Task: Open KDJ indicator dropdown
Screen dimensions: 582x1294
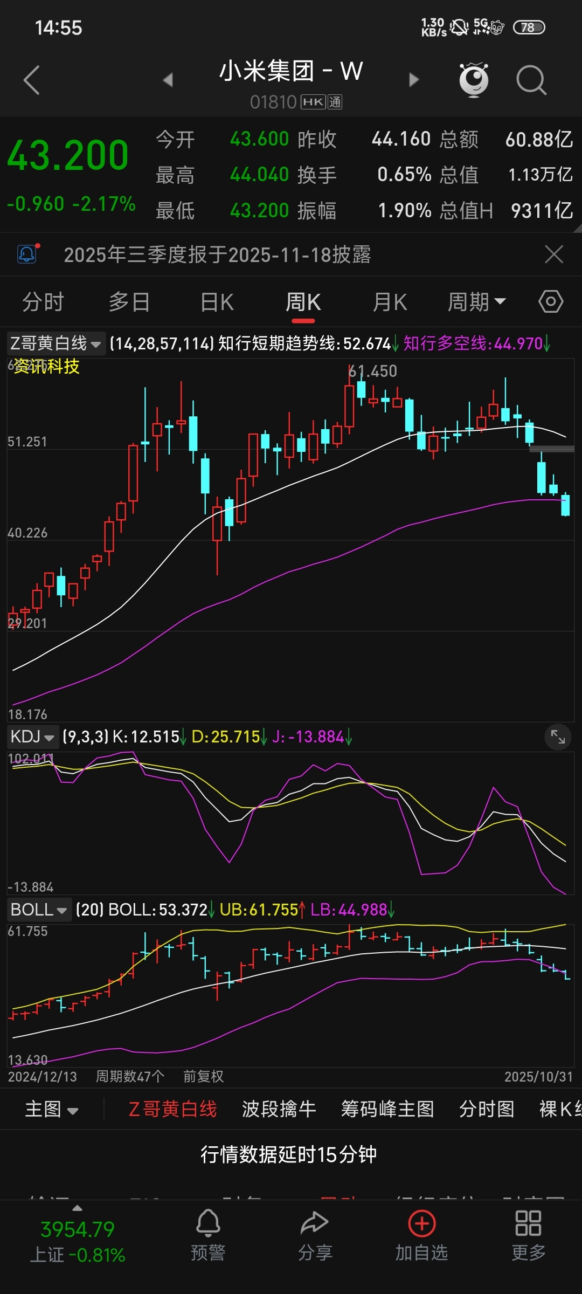Action: (x=32, y=737)
